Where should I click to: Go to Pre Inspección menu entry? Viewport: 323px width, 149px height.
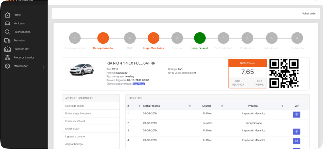coord(22,32)
